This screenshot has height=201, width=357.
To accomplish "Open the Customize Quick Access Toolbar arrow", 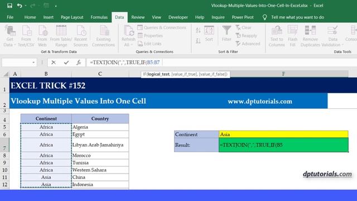I will 56,6.
